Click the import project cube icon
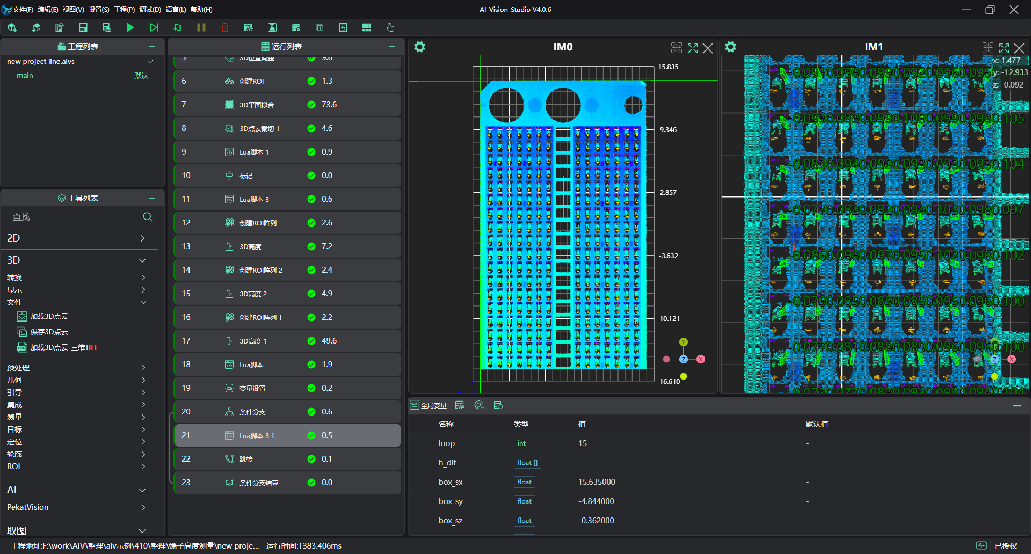This screenshot has width=1031, height=554. coord(36,27)
